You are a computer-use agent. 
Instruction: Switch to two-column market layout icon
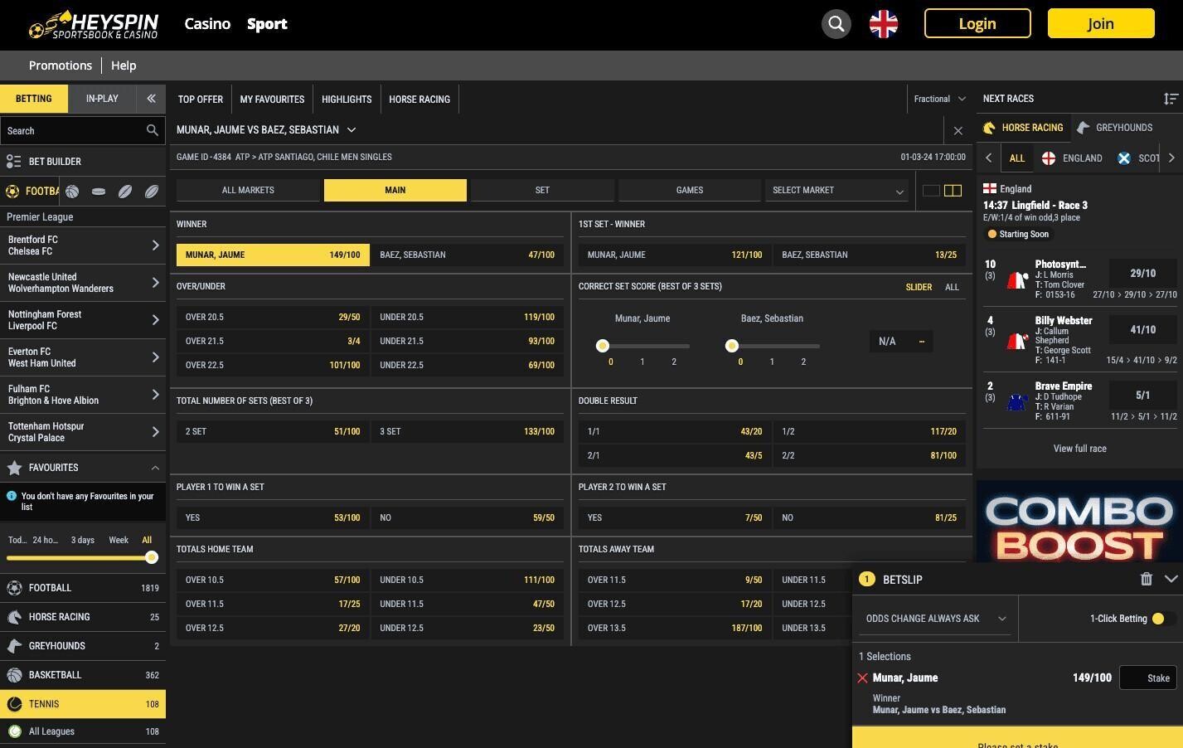coord(953,191)
